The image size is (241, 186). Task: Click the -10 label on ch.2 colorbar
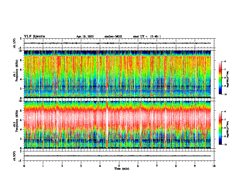click(225, 145)
